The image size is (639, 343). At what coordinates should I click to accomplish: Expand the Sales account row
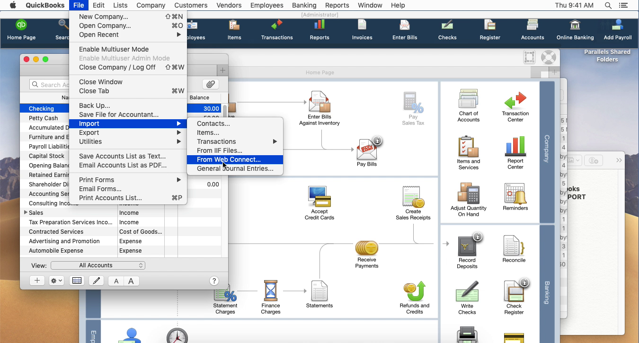pyautogui.click(x=26, y=213)
